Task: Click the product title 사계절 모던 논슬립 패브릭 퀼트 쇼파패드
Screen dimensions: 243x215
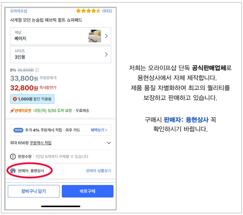Action: [x=46, y=20]
